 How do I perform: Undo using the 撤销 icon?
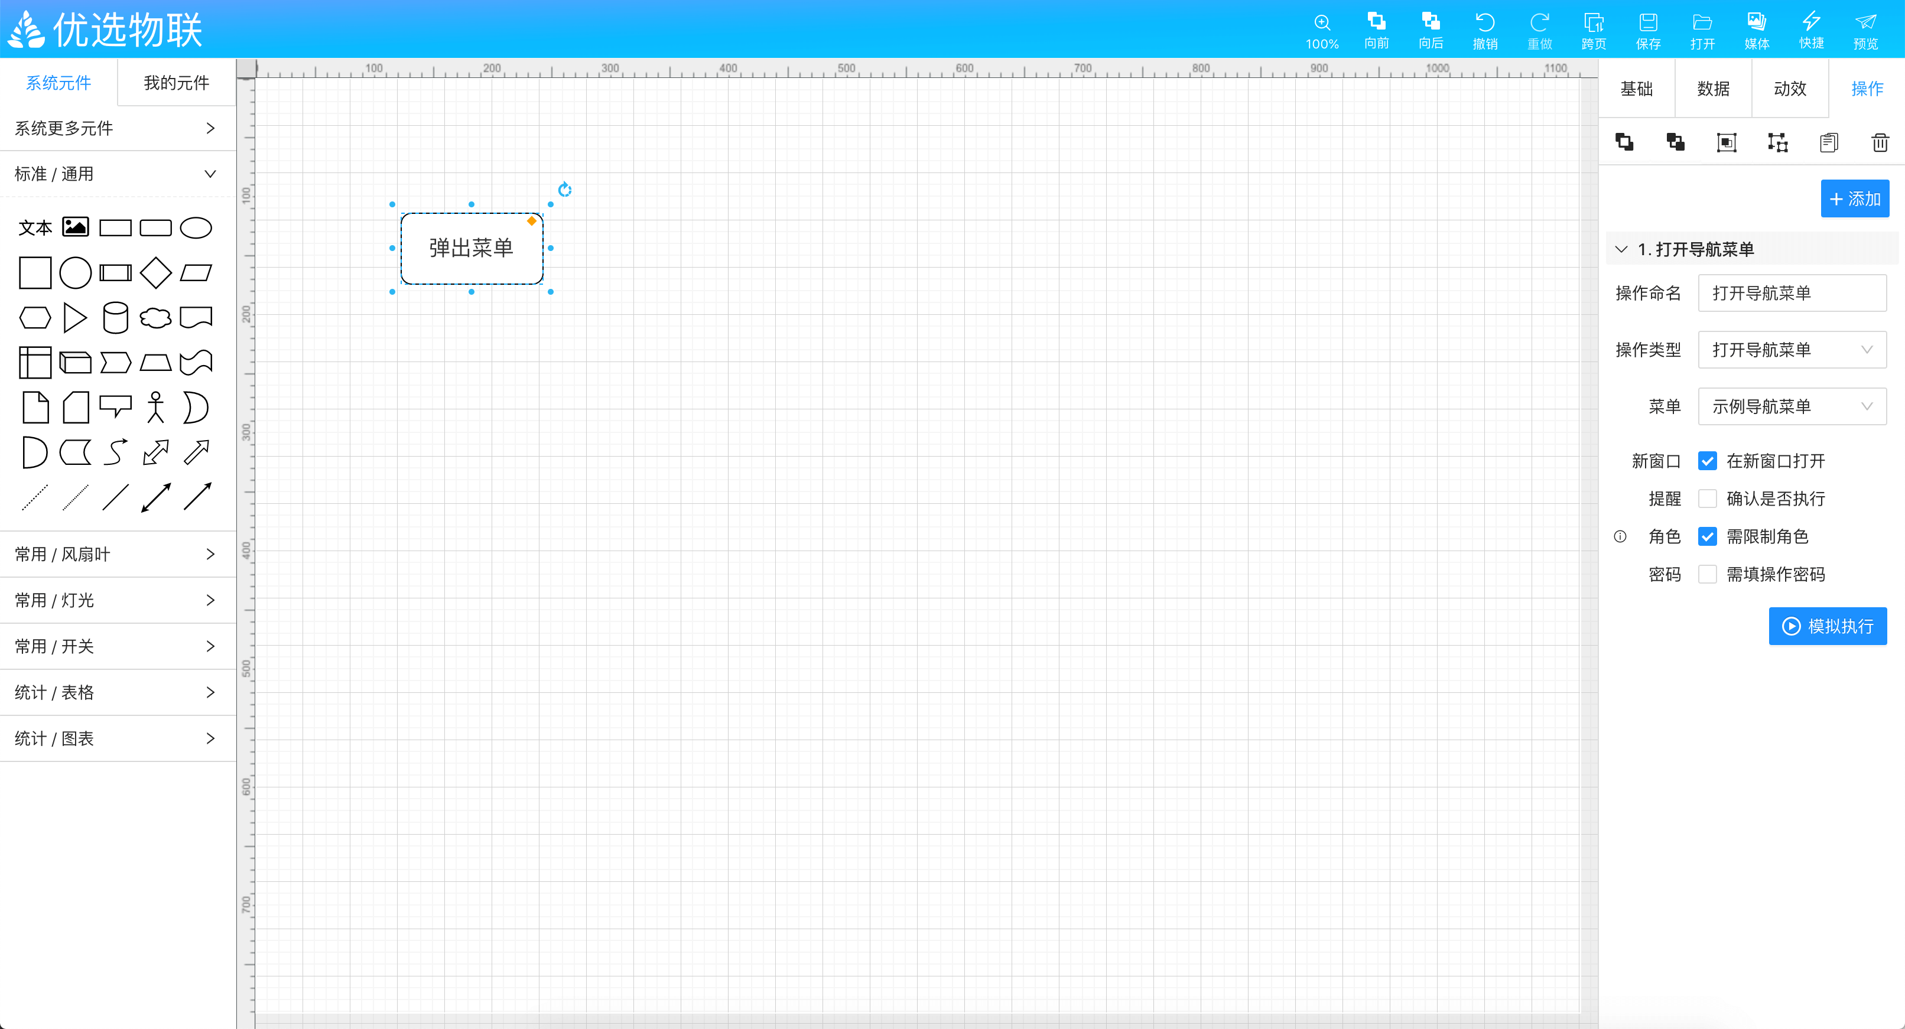pyautogui.click(x=1485, y=31)
